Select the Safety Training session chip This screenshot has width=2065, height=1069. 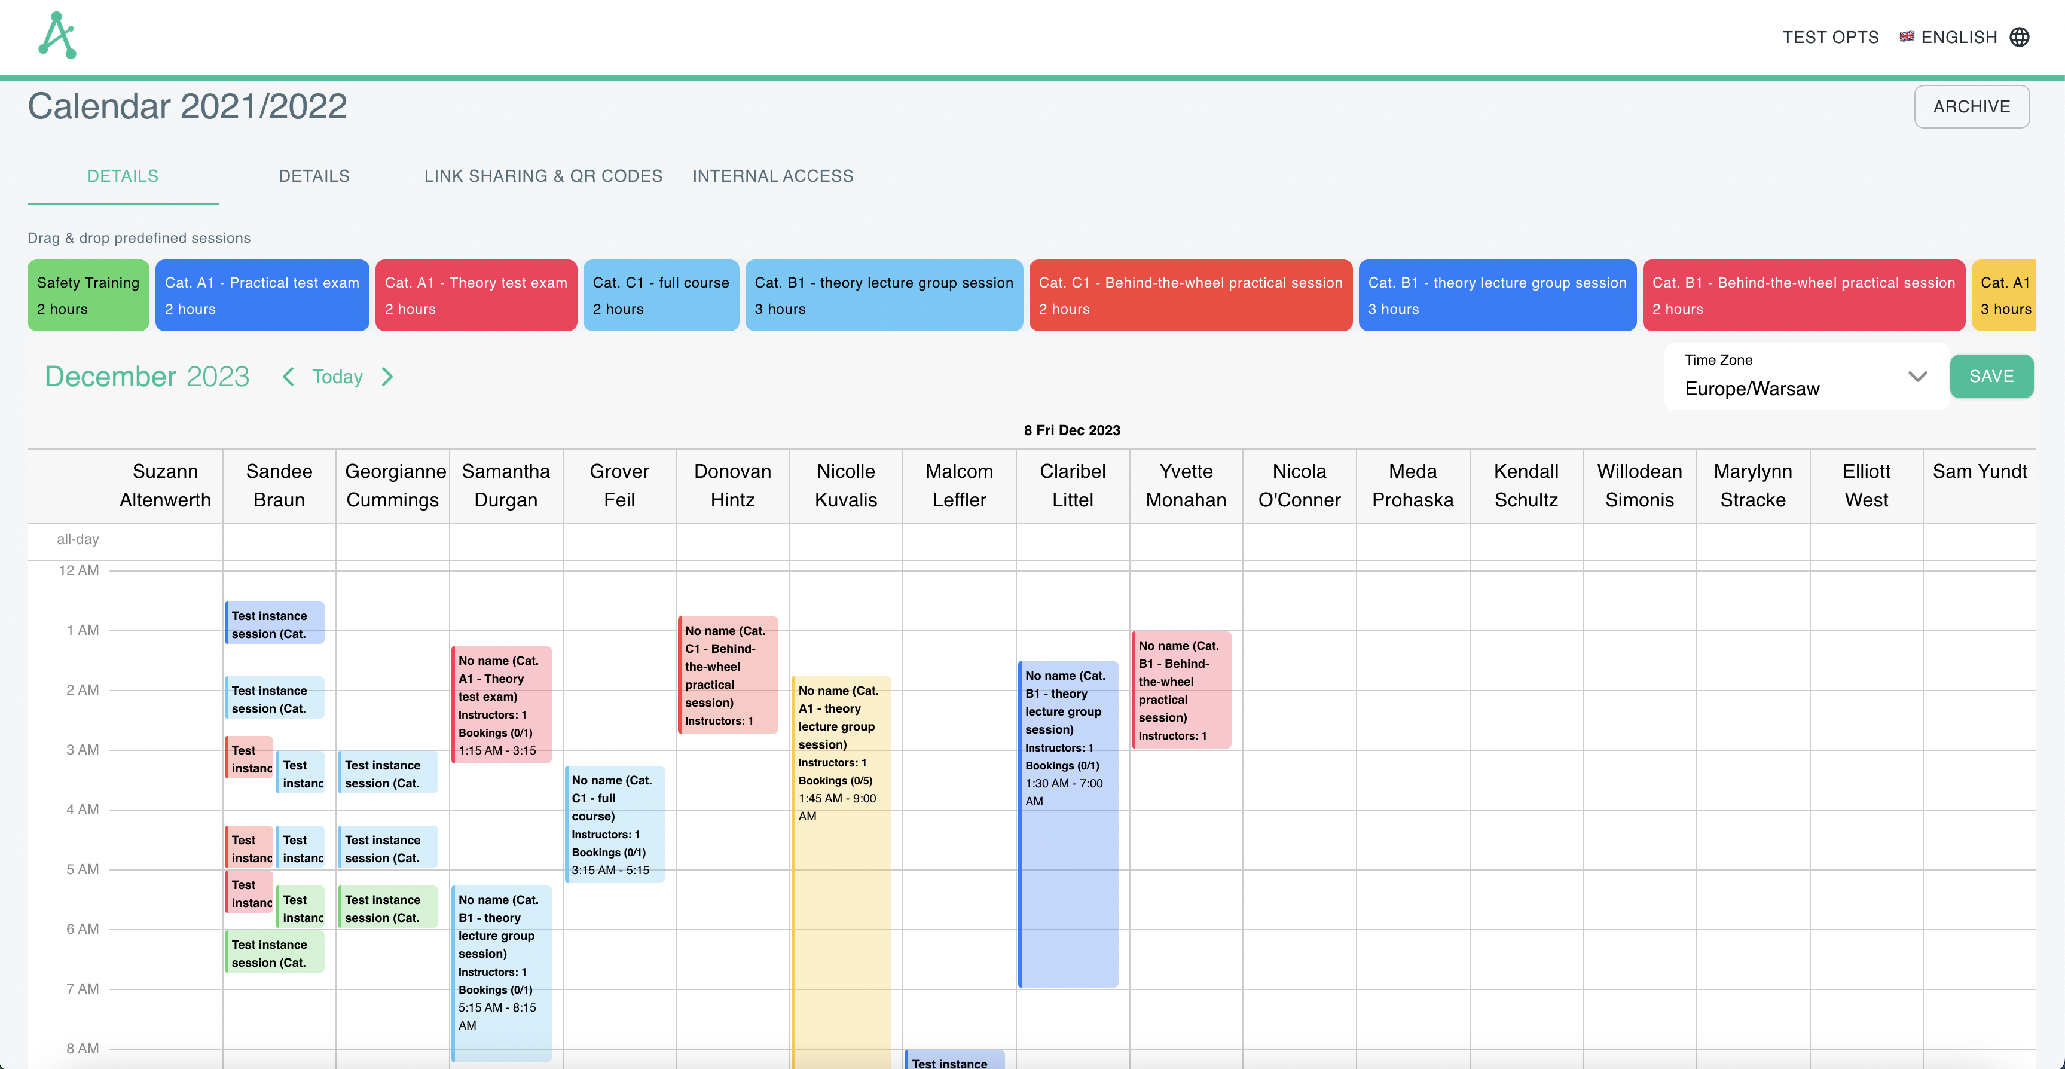pos(88,295)
